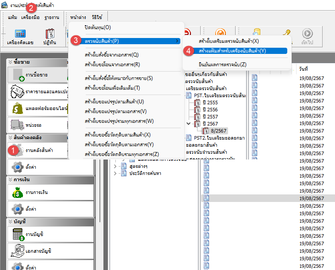335x270 pixels.
Task: Open the รายงาน menu in menu bar
Action: (52, 17)
